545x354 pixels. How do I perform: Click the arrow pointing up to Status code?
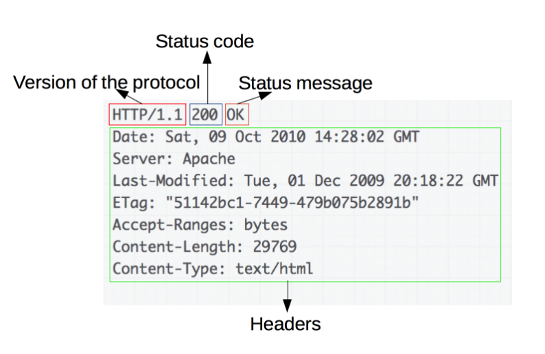coord(205,77)
